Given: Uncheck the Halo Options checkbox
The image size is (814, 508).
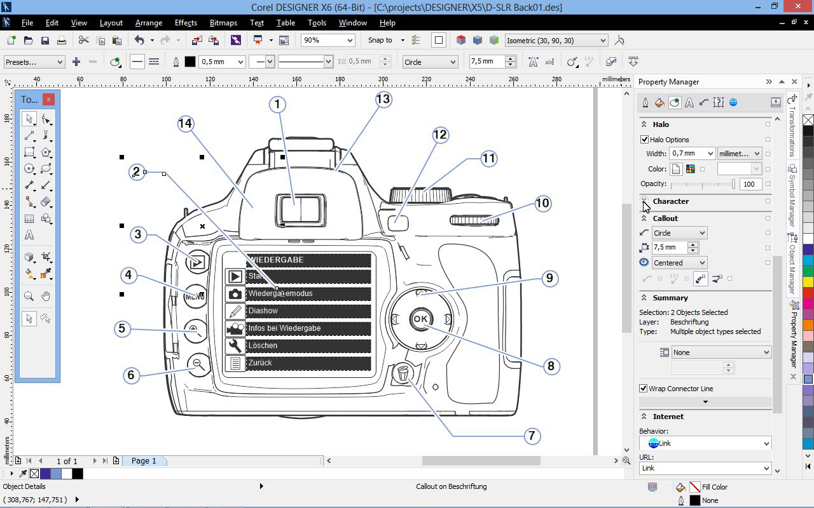Looking at the screenshot, I should pos(644,140).
